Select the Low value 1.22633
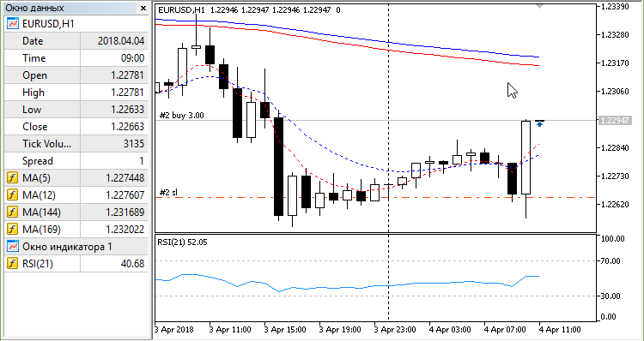The width and height of the screenshot is (644, 341). [x=127, y=110]
